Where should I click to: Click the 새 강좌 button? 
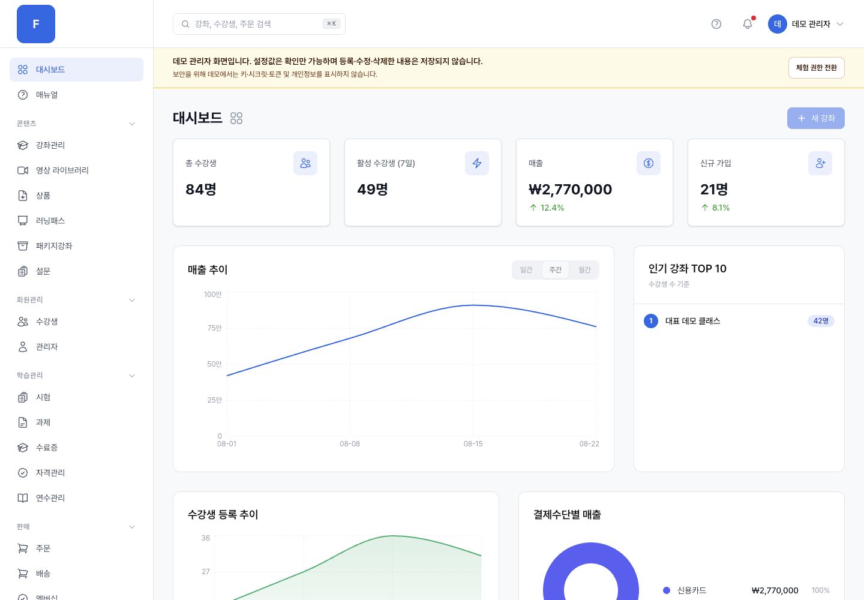click(x=816, y=118)
